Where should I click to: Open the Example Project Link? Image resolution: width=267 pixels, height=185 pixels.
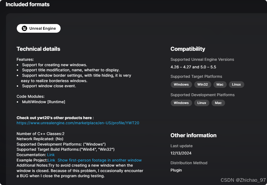(x=51, y=160)
